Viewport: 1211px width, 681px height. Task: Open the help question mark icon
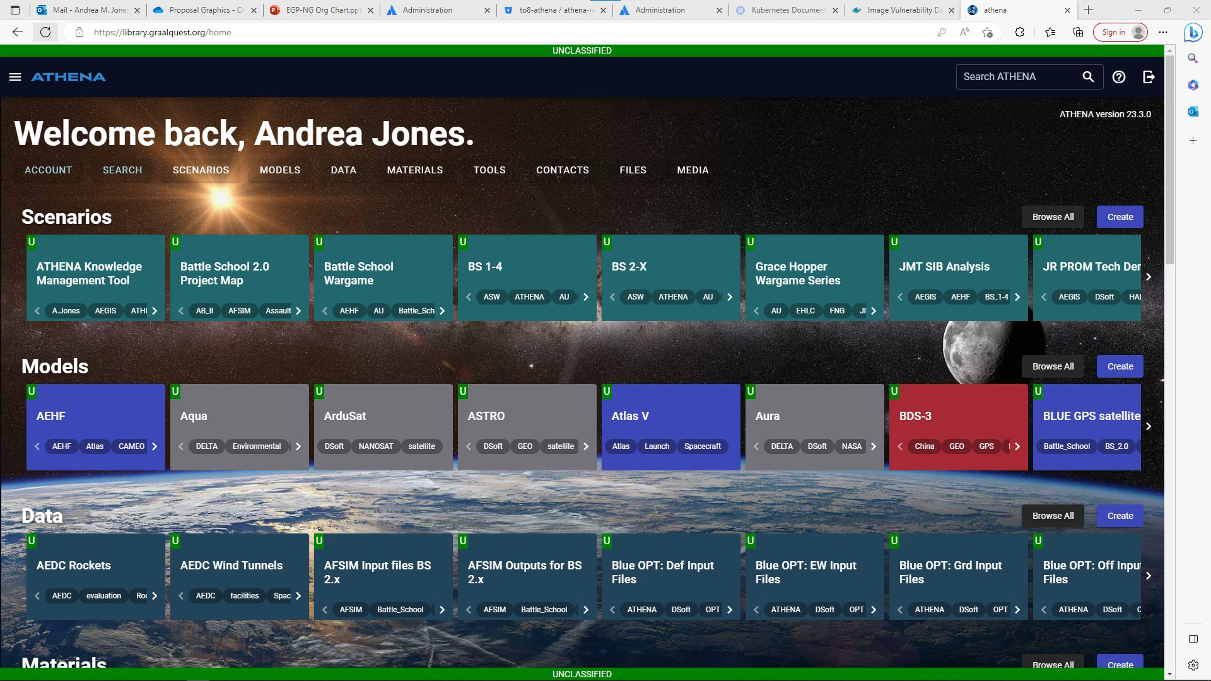(1119, 77)
